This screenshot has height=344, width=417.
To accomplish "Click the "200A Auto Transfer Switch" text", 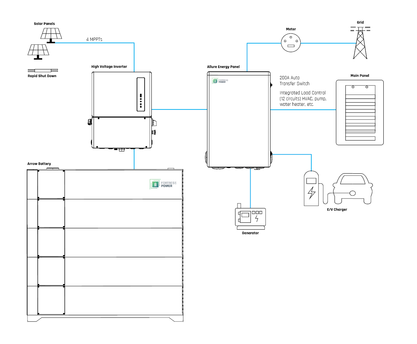I will click(x=294, y=81).
